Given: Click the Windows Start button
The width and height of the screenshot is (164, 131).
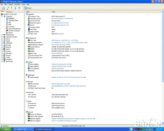Looking at the screenshot, I should [x=6, y=129].
